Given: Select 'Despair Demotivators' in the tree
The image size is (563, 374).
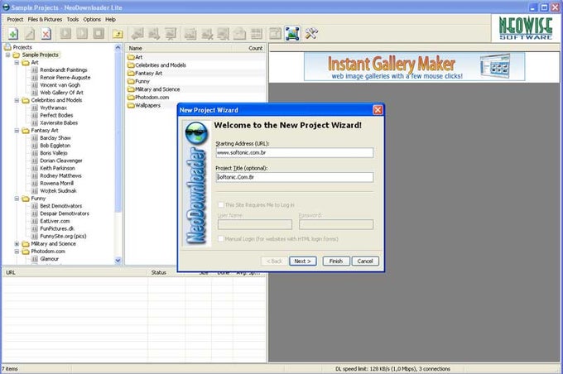Looking at the screenshot, I should point(65,213).
